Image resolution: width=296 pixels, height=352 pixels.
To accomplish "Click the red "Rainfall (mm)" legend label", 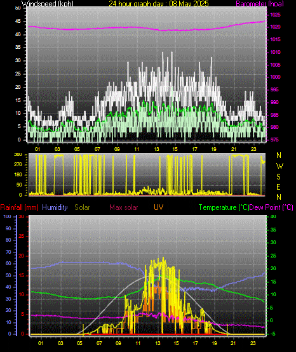I will click(x=19, y=207).
